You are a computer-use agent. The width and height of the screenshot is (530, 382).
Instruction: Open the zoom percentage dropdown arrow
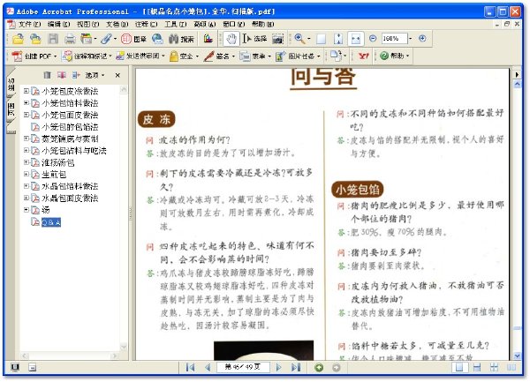click(x=411, y=39)
